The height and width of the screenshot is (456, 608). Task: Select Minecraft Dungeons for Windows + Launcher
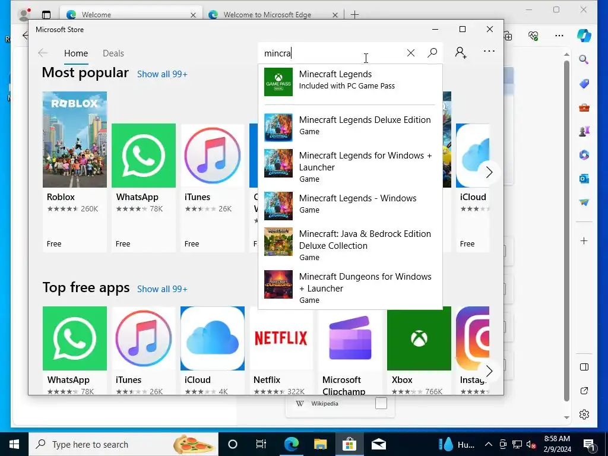click(350, 288)
